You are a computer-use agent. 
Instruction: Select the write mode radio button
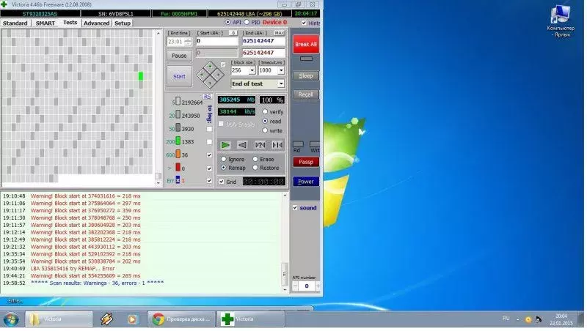pos(265,130)
